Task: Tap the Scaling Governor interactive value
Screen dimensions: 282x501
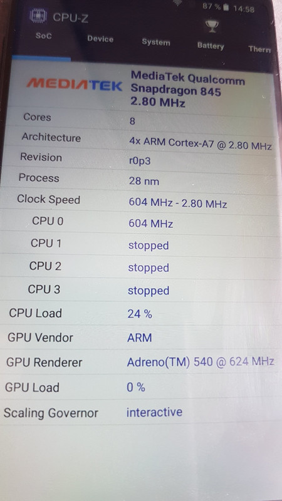Action: tap(154, 412)
